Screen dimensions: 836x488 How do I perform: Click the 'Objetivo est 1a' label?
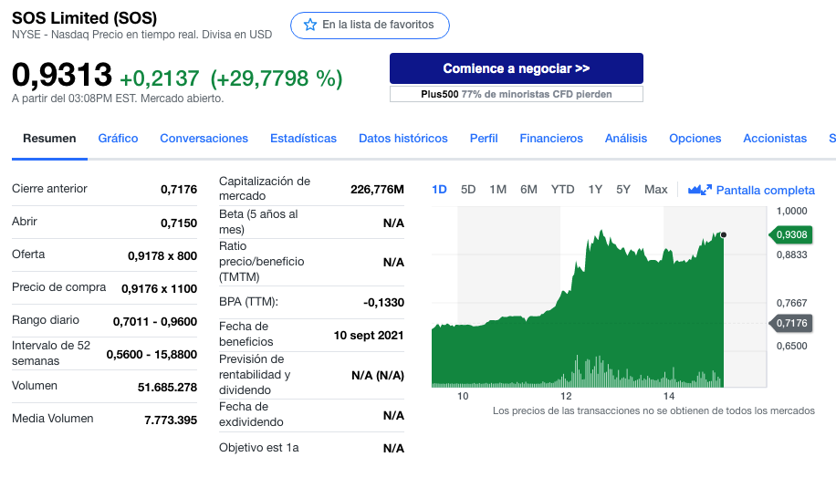click(x=258, y=448)
